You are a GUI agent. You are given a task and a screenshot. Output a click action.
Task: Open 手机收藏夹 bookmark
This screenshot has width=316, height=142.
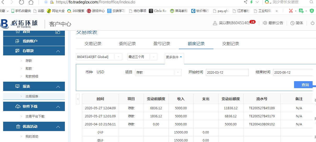coord(21,11)
